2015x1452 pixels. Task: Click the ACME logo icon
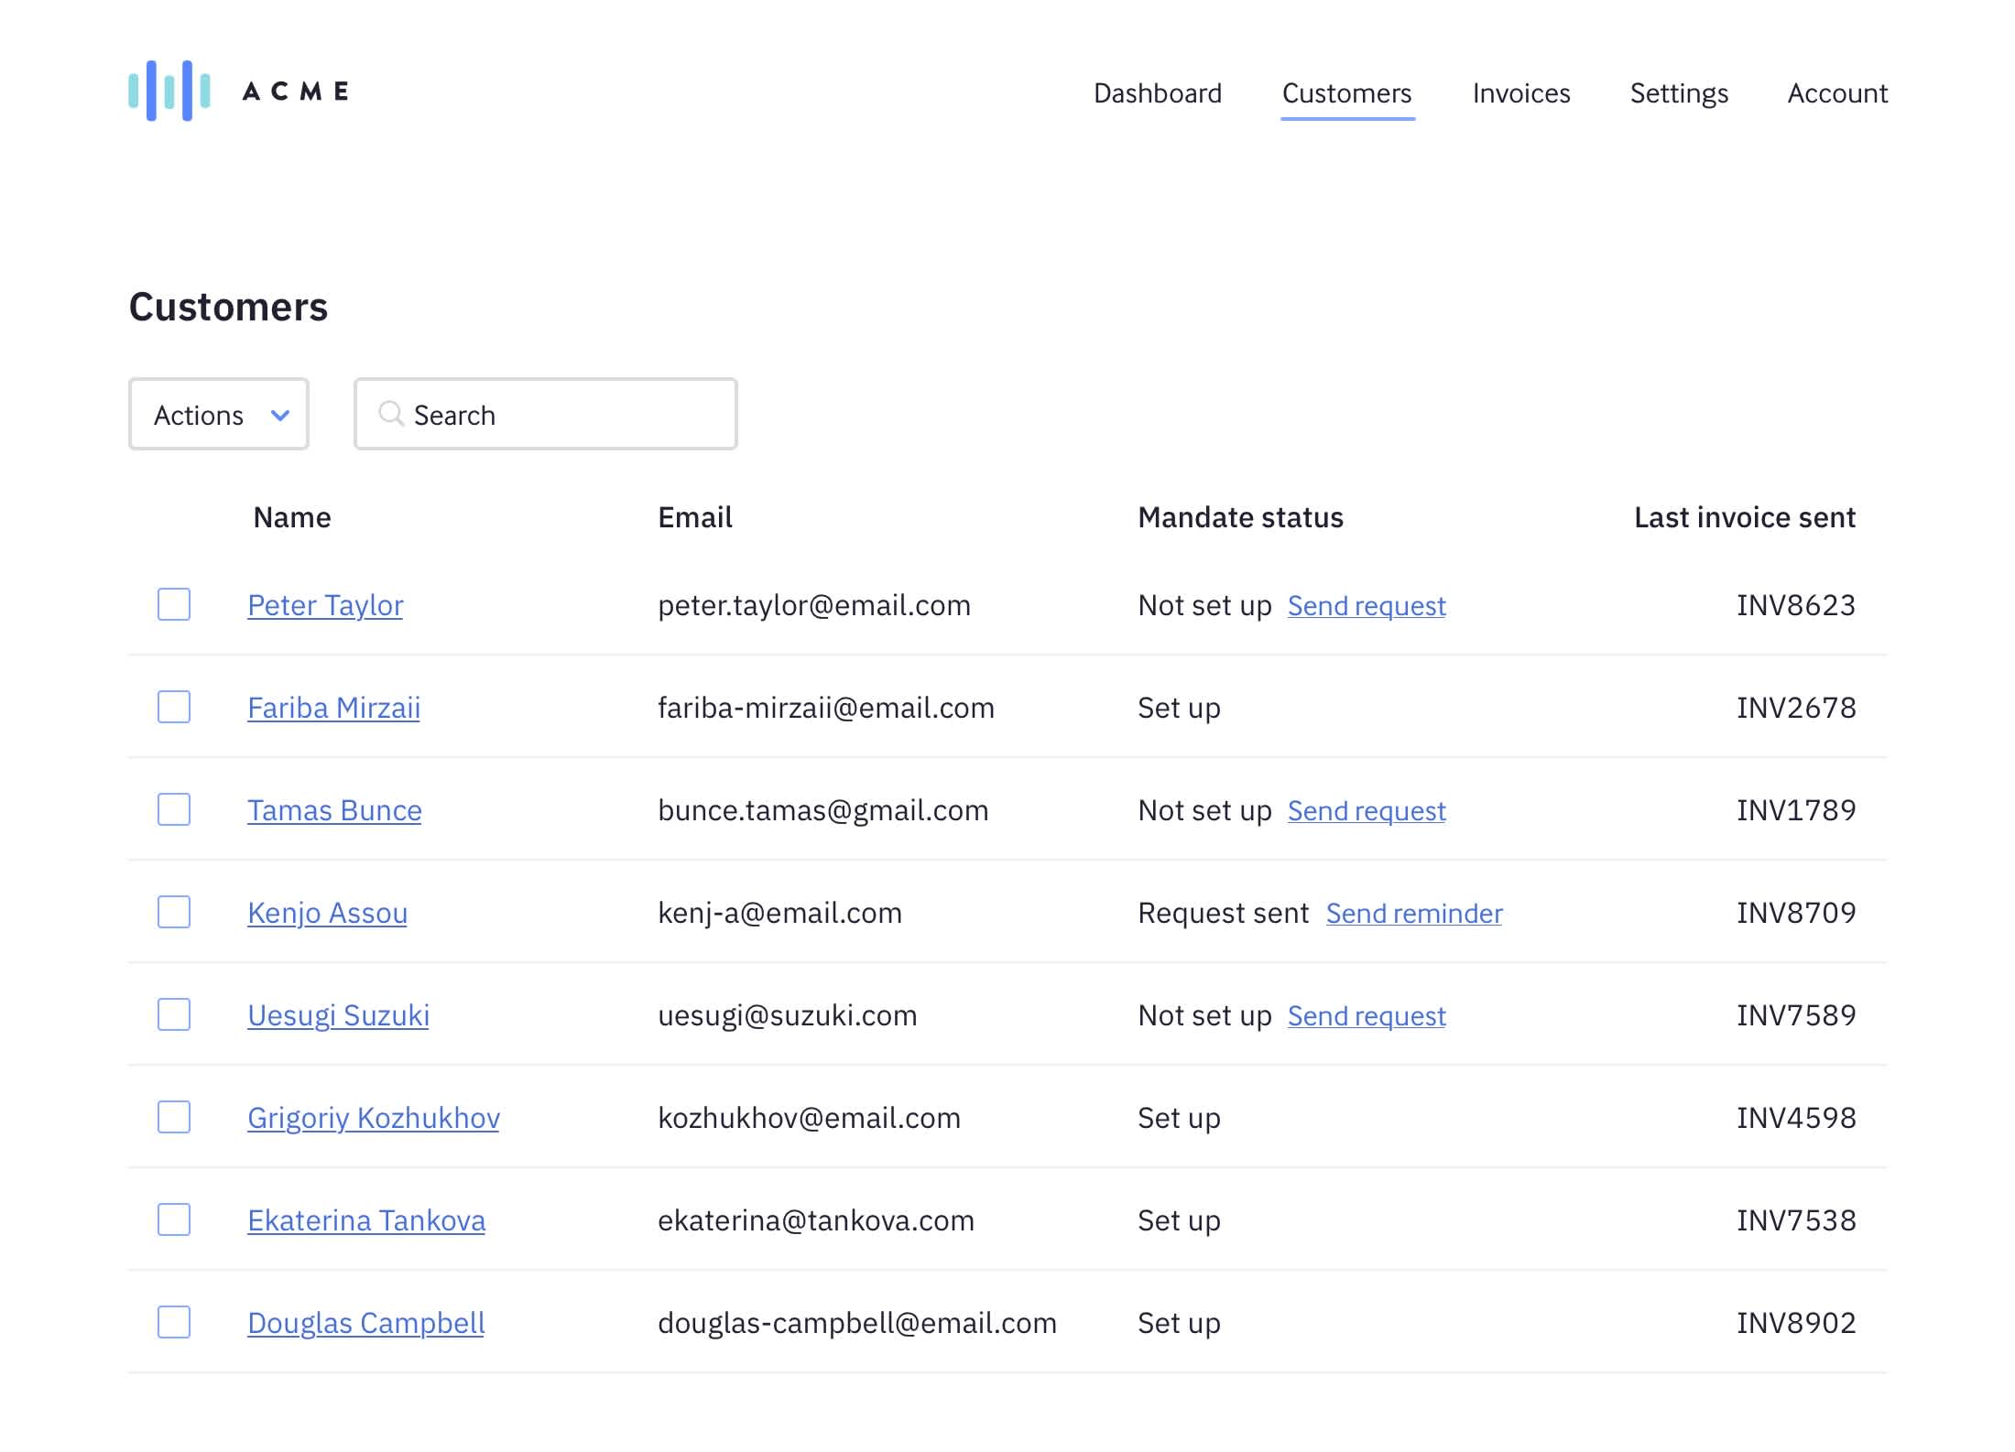pyautogui.click(x=169, y=91)
